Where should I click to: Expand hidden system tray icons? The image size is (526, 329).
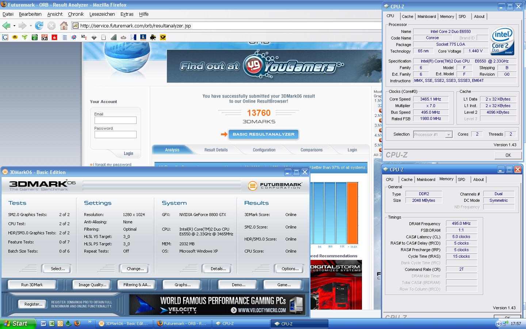click(498, 324)
